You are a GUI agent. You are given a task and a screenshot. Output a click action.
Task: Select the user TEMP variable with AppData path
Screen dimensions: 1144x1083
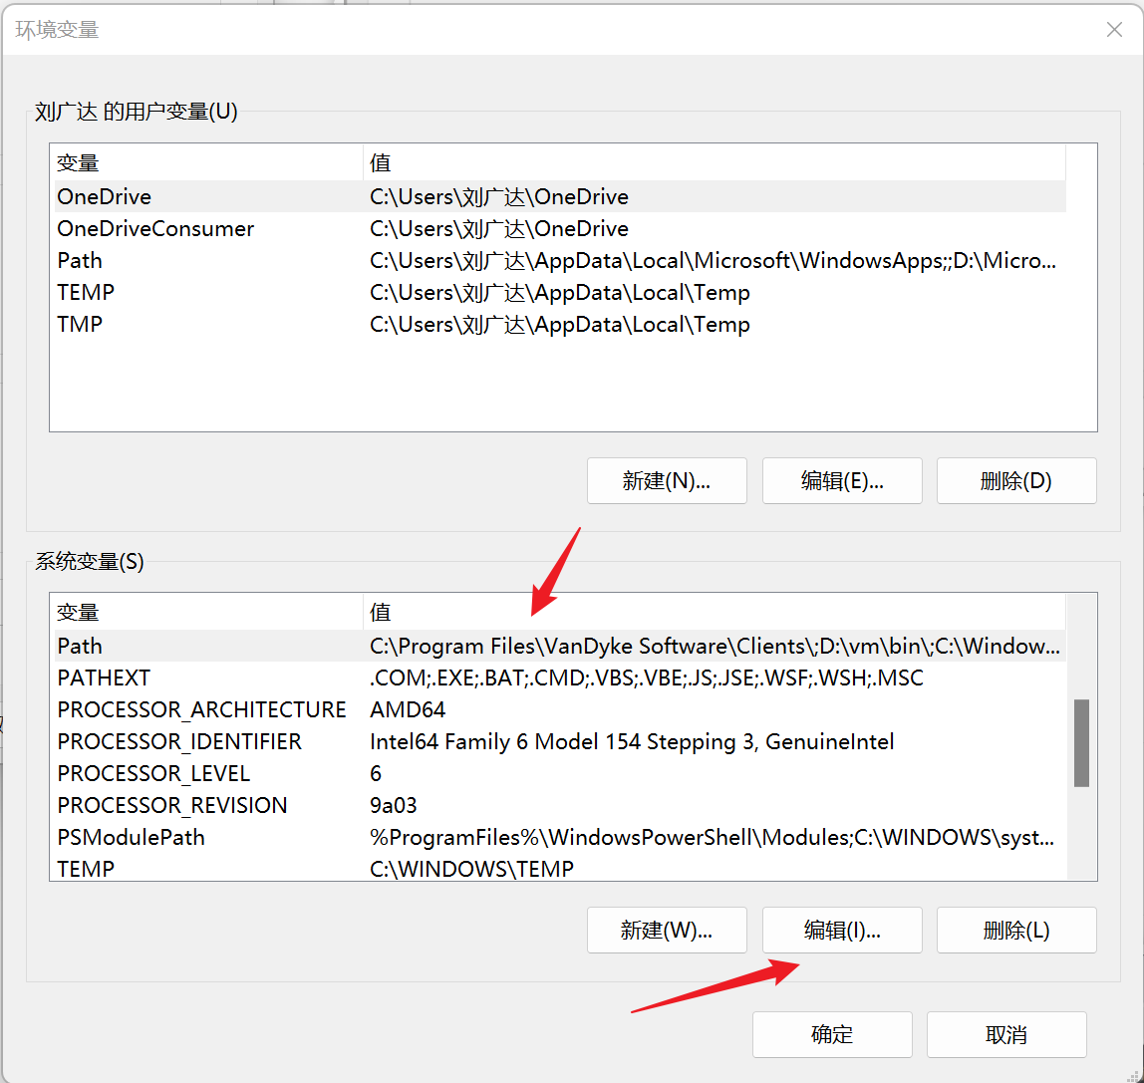coord(560,293)
